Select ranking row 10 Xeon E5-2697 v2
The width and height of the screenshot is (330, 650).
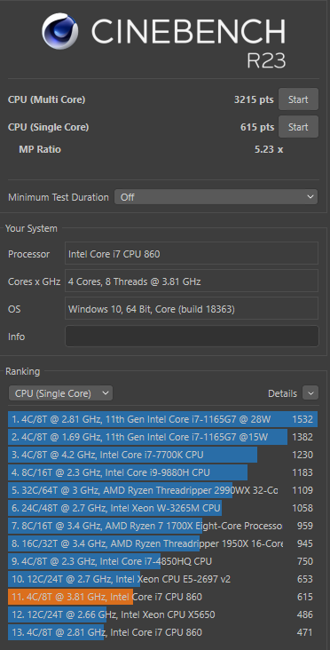pos(162,579)
